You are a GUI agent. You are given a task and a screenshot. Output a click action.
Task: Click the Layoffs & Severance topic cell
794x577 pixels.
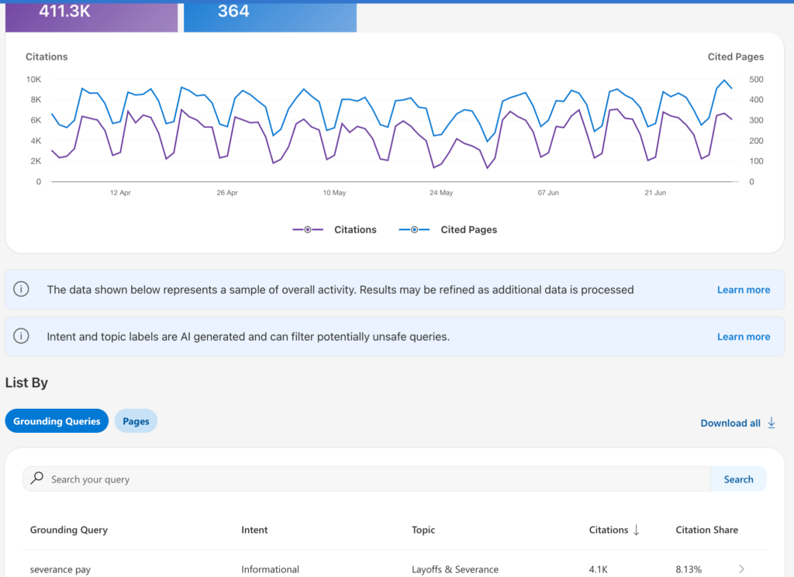coord(454,569)
